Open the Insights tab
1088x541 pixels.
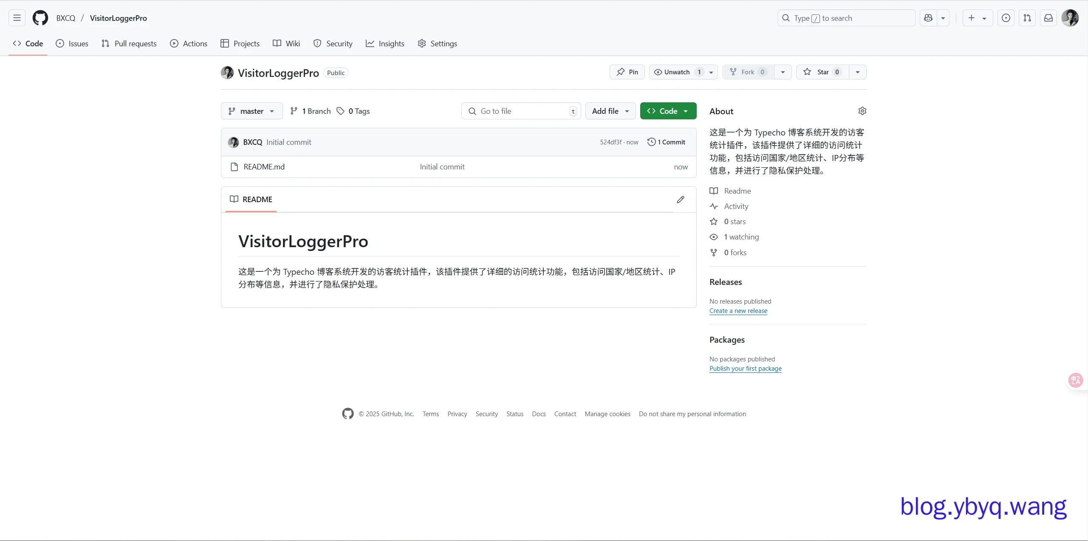(x=385, y=43)
